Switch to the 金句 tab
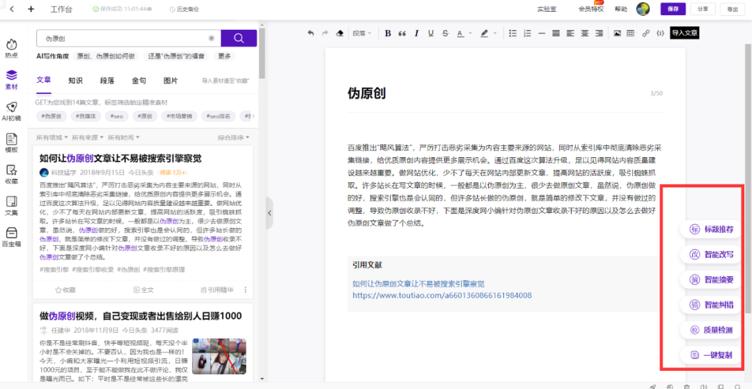The width and height of the screenshot is (752, 389). (x=139, y=81)
